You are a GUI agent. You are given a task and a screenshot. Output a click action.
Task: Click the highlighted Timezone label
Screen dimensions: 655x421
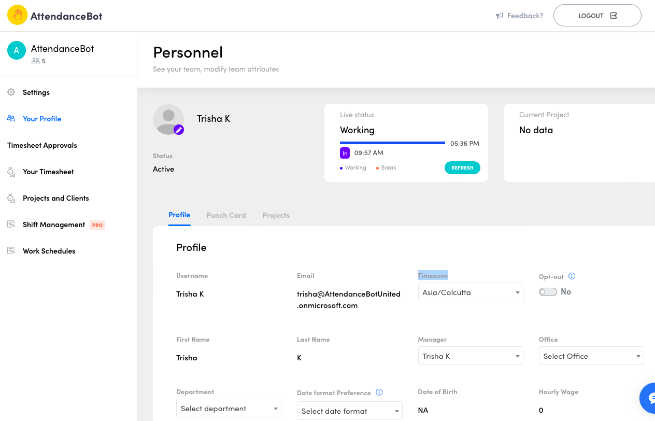[433, 275]
